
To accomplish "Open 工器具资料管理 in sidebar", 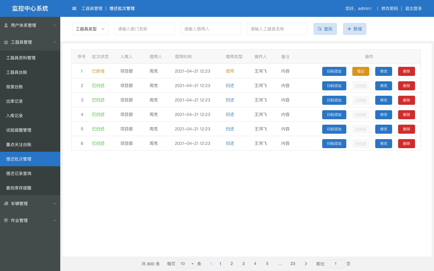I will click(30, 58).
